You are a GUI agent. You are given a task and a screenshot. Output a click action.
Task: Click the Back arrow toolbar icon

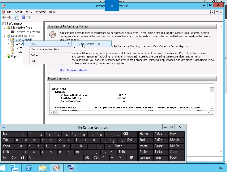(x=4, y=17)
